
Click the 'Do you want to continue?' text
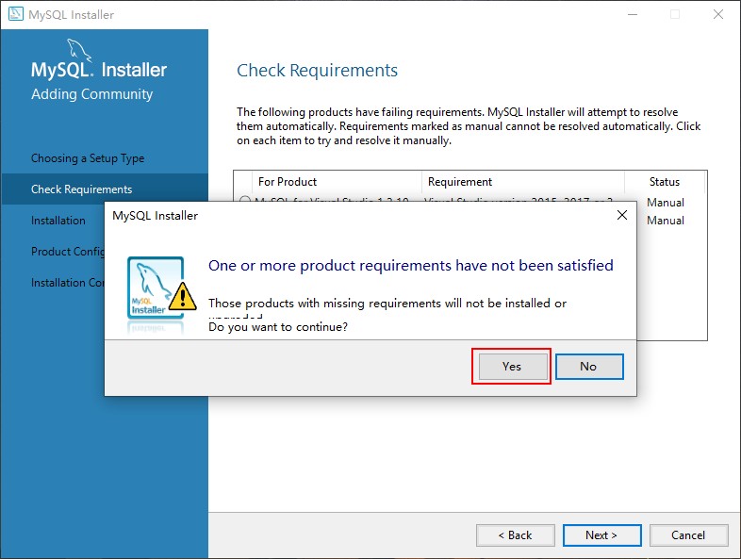(278, 326)
